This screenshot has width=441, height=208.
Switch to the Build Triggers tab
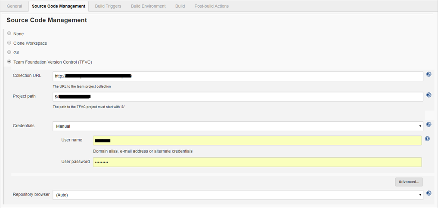108,6
